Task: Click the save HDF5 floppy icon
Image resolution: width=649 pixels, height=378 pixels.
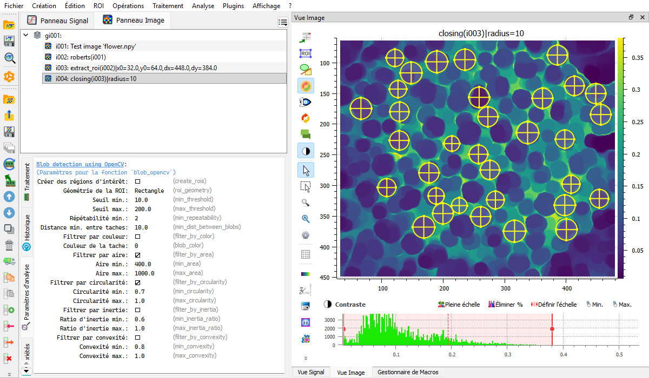Action: click(9, 41)
